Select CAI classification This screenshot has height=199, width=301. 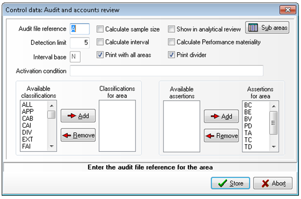(x=26, y=126)
